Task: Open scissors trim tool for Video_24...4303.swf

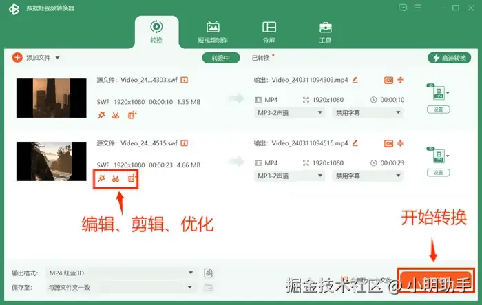Action: 116,115
